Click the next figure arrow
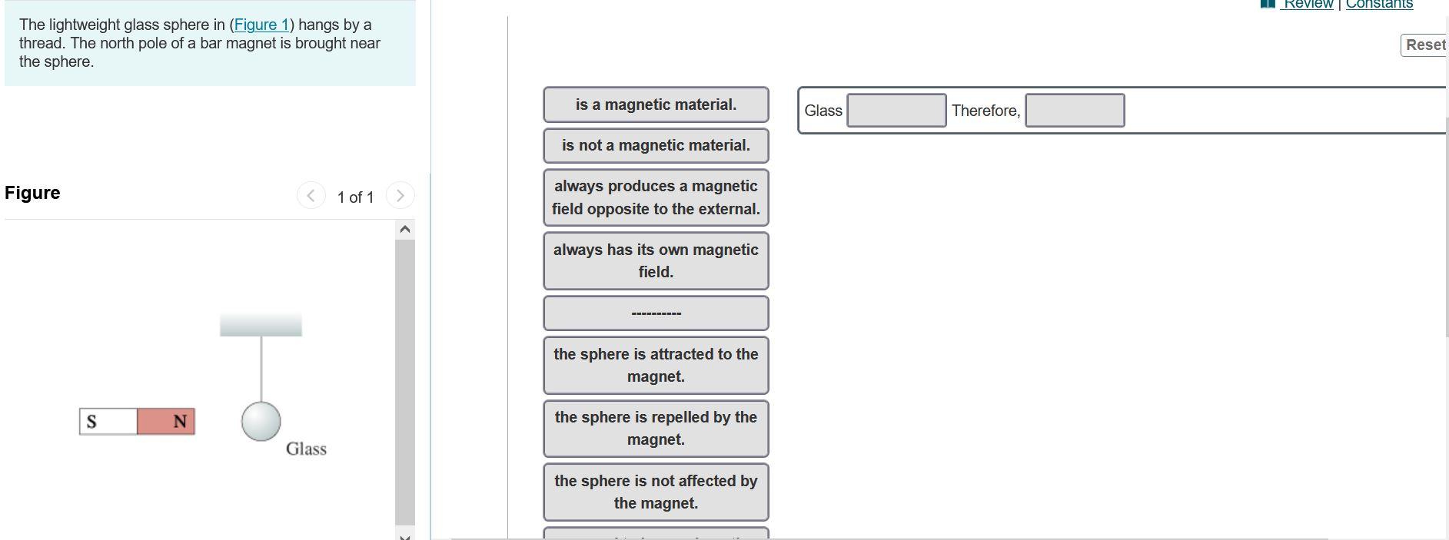1449x540 pixels. pyautogui.click(x=399, y=196)
